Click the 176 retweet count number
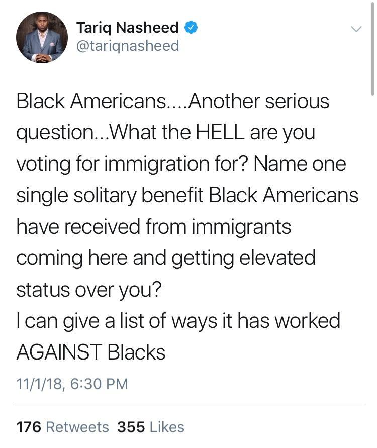Screen dimensions: 377x448 pyautogui.click(x=29, y=427)
